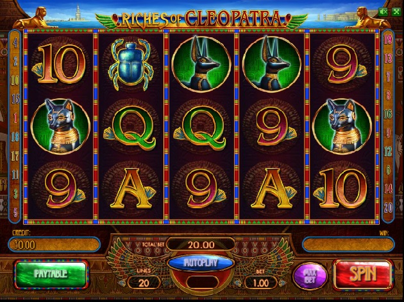This screenshot has height=302, width=404.
Task: Select payline number 20 on right strip
Action: 388,208
